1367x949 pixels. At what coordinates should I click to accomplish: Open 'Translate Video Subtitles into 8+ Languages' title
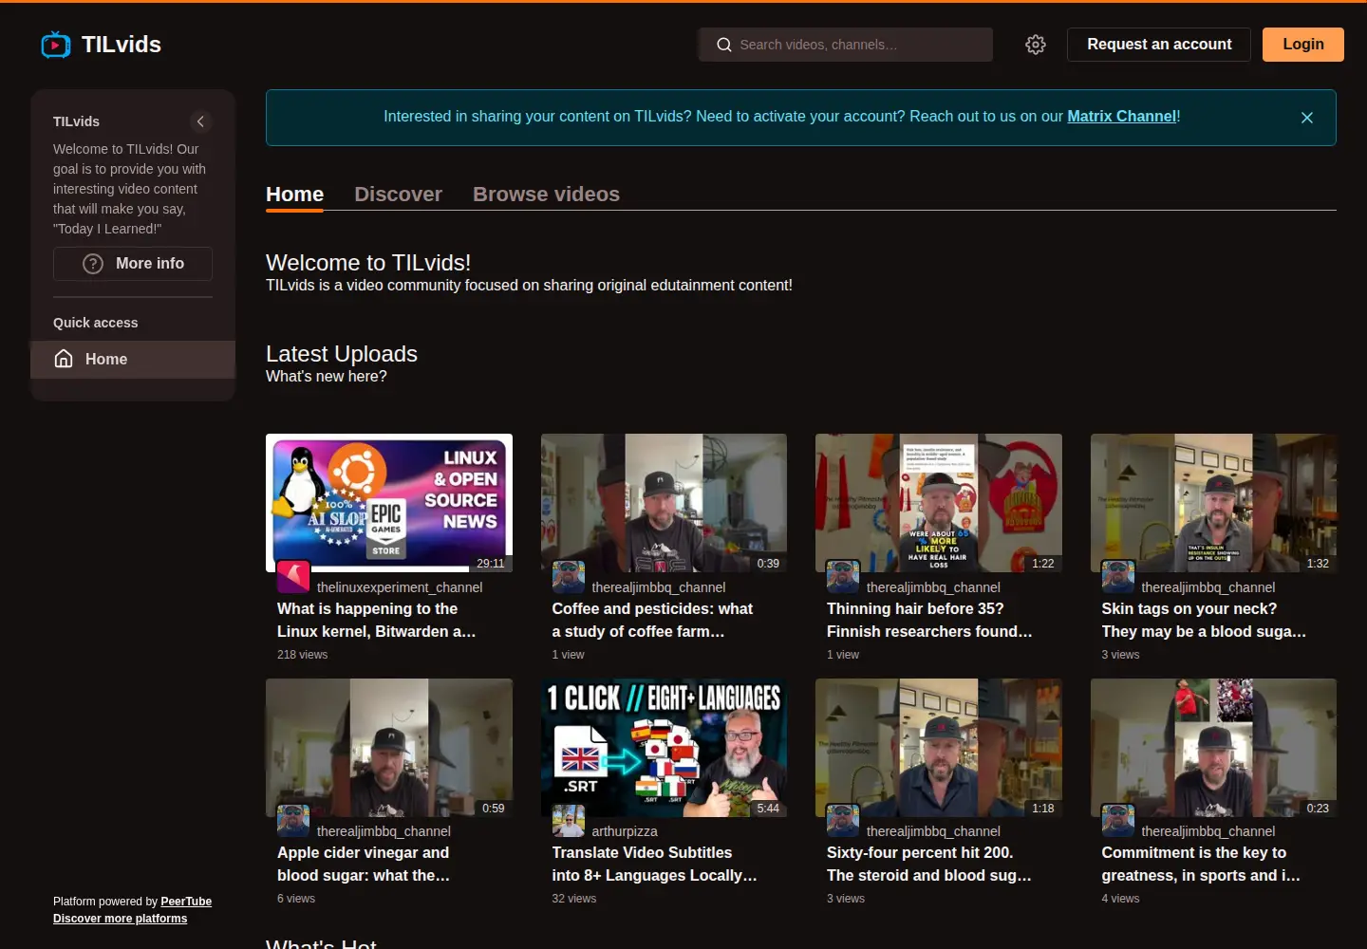tap(655, 865)
